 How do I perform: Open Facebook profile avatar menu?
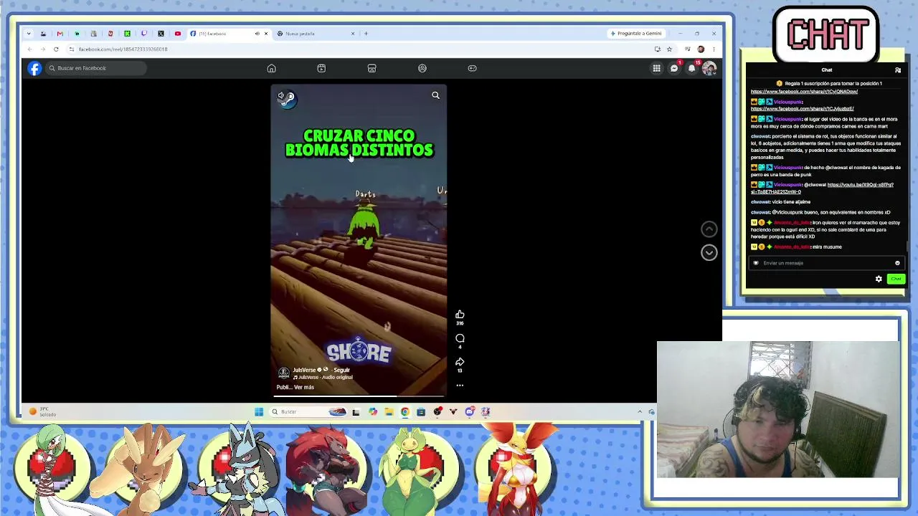[709, 68]
